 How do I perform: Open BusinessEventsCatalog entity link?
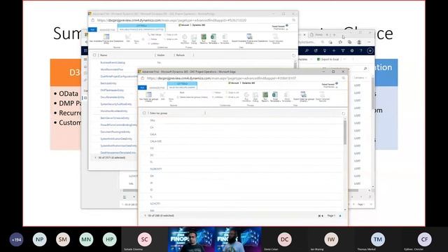113,62
